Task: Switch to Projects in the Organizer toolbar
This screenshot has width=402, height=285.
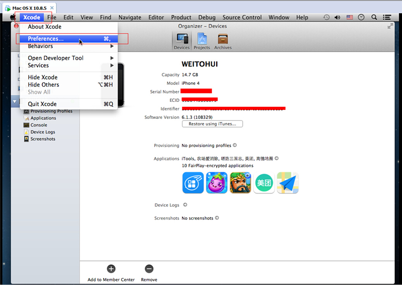Action: coord(202,42)
